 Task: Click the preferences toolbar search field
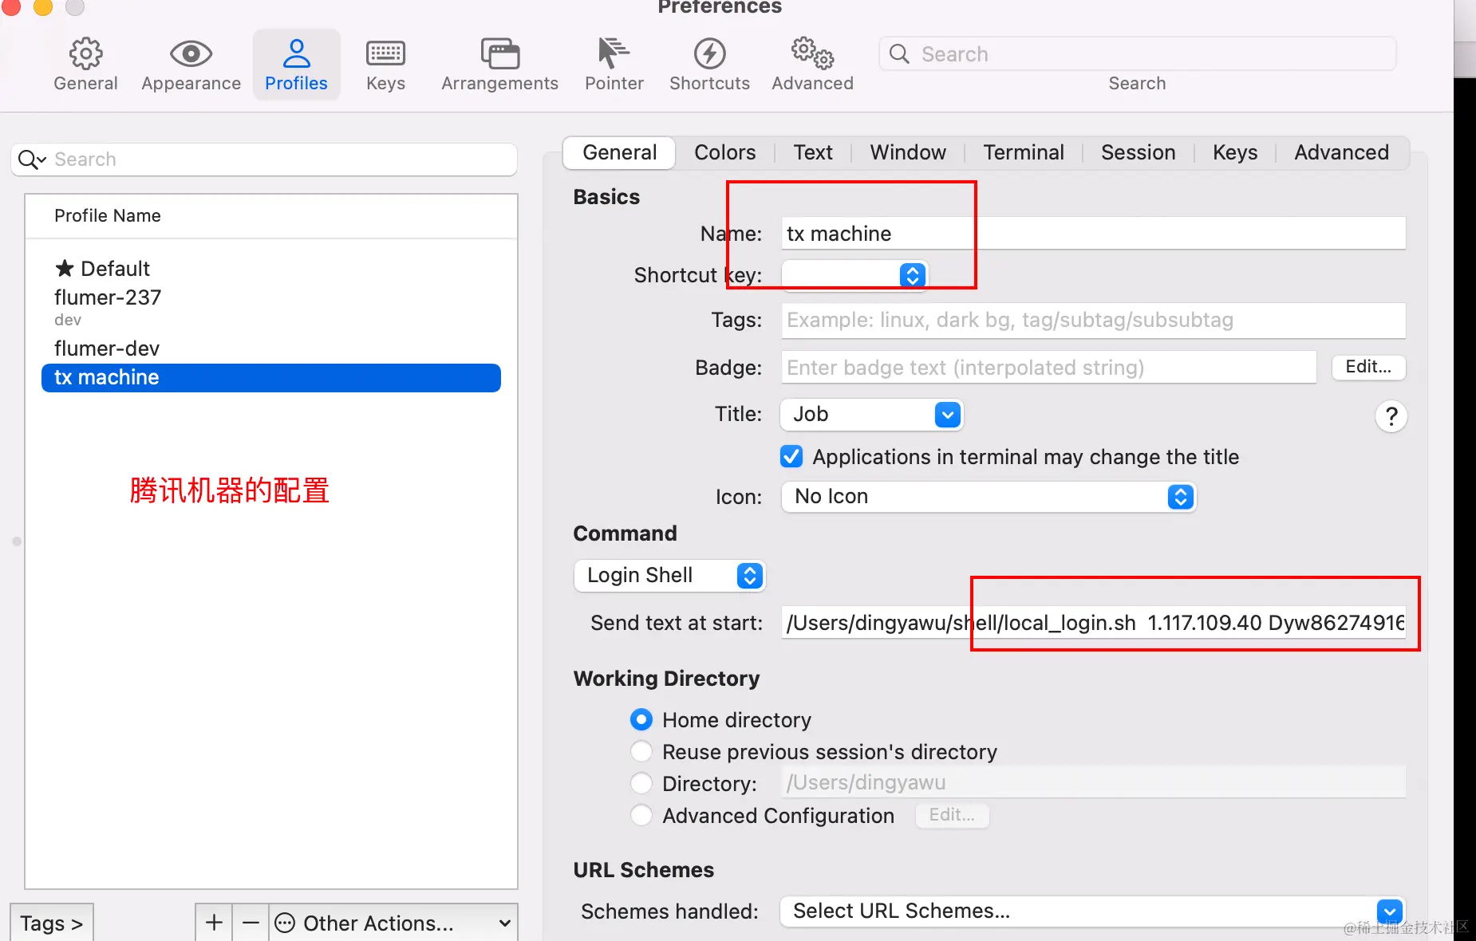click(1137, 53)
